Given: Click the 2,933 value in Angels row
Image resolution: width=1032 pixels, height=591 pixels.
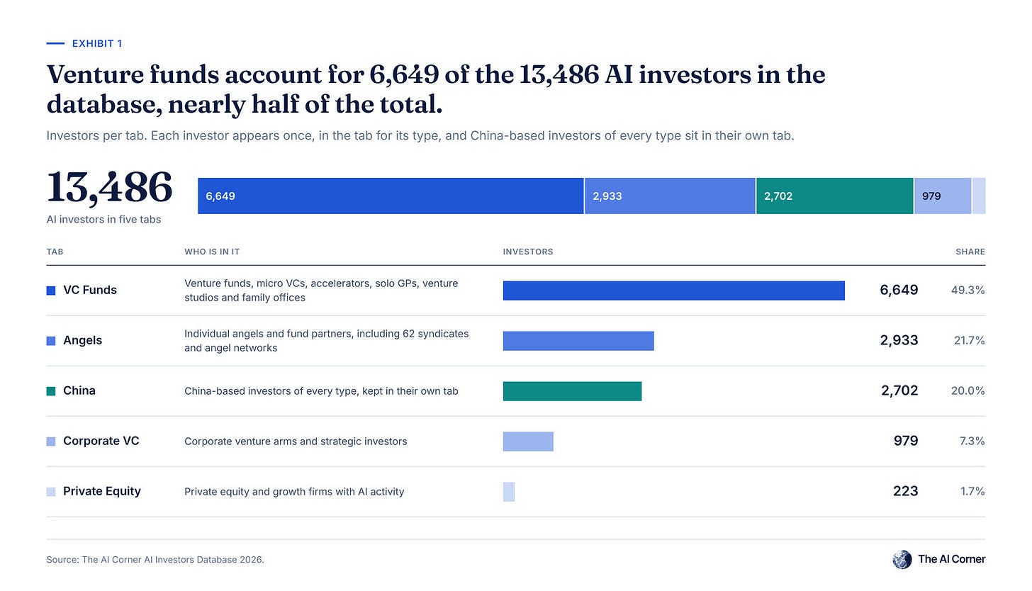Looking at the screenshot, I should [x=899, y=340].
